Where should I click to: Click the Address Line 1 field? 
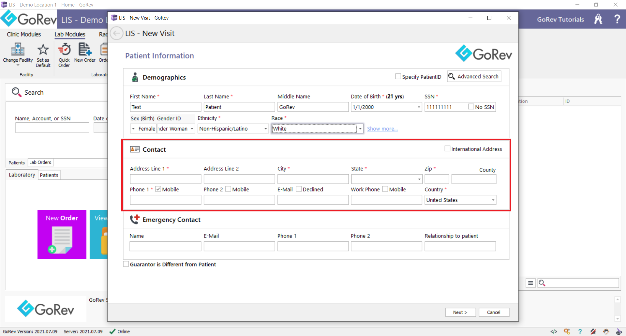[x=166, y=179]
